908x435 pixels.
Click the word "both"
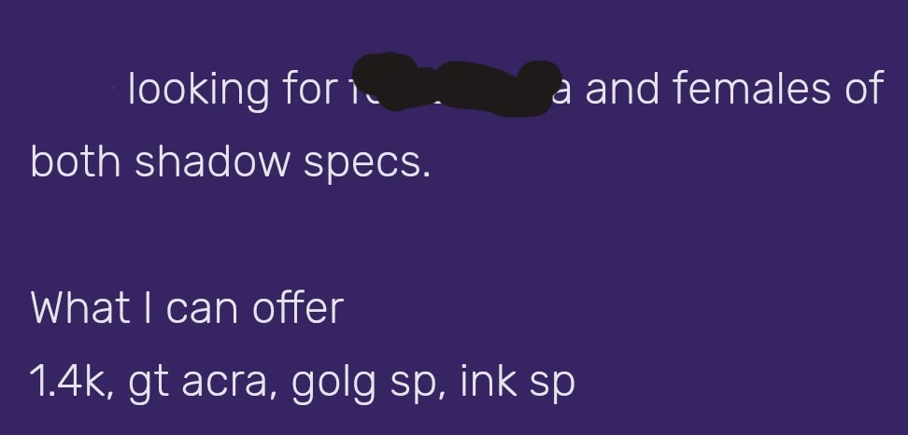77,161
